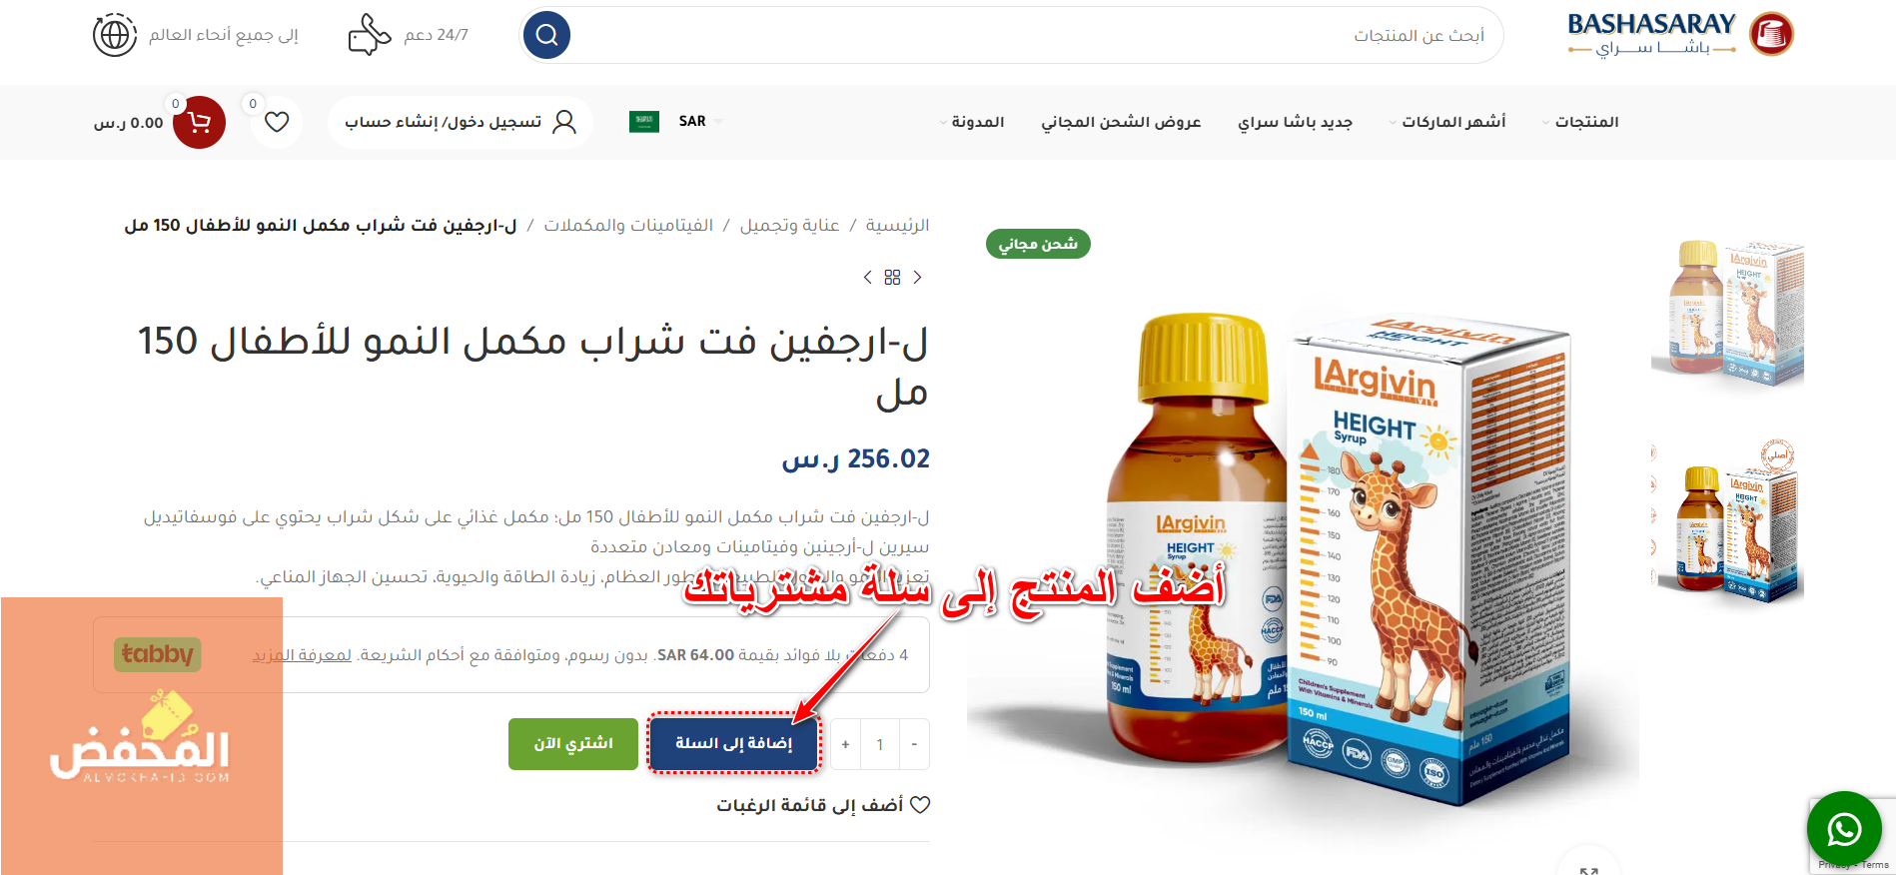Increase quantity with the plus button

pos(845,744)
